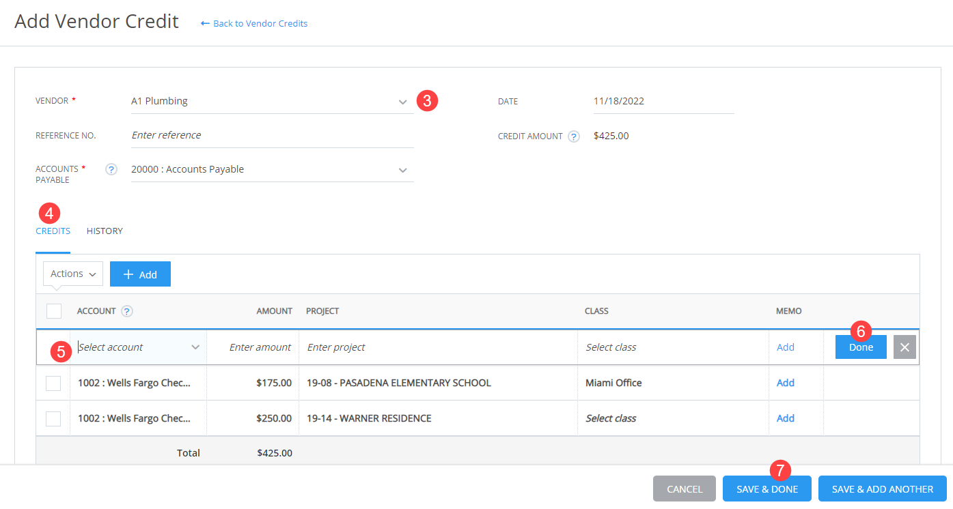Click the Enter project field

(x=438, y=347)
